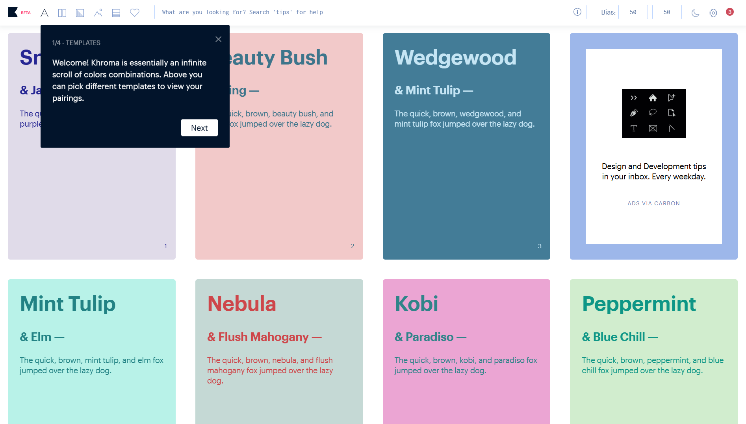Open the ADS VIA CARBON link
The height and width of the screenshot is (424, 746).
[654, 203]
